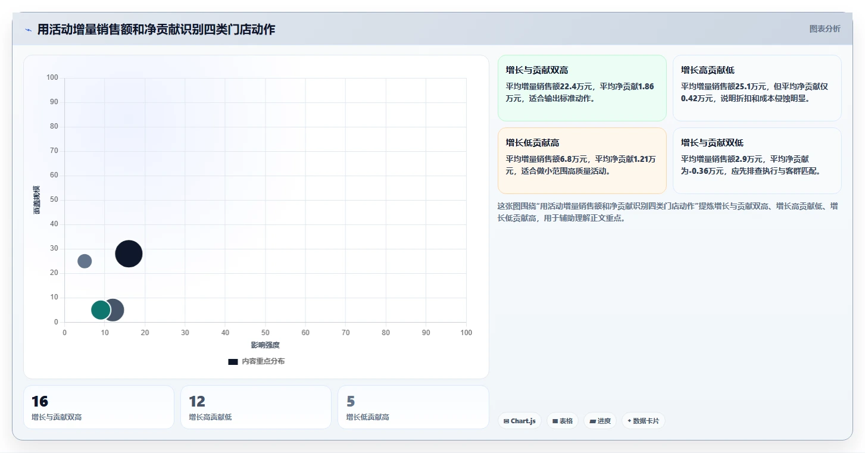Select the large dark navy bubble
Viewport: 865px width, 453px height.
pos(129,254)
